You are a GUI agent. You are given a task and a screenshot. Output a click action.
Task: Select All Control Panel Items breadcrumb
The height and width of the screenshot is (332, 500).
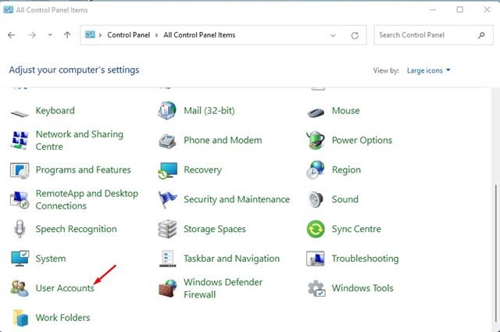199,35
